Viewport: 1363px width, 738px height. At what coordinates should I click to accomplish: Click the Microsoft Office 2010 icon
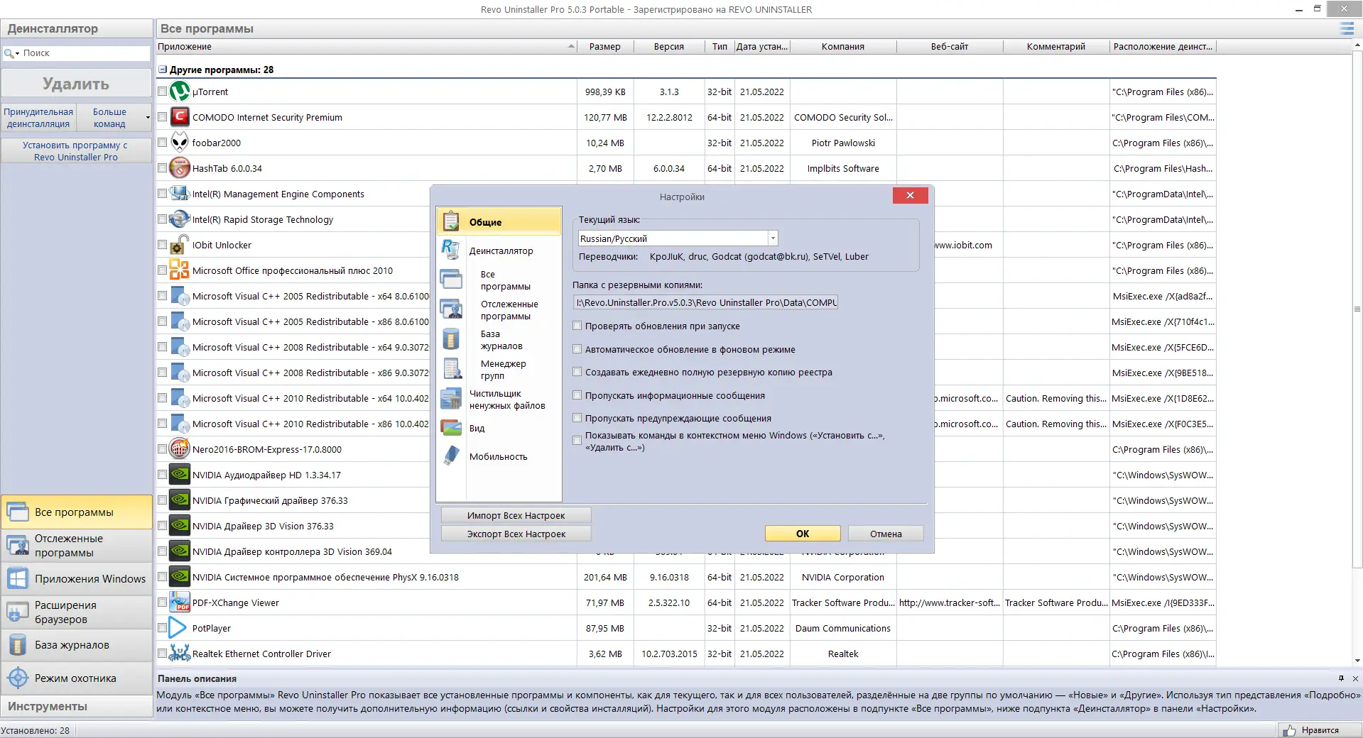[180, 270]
